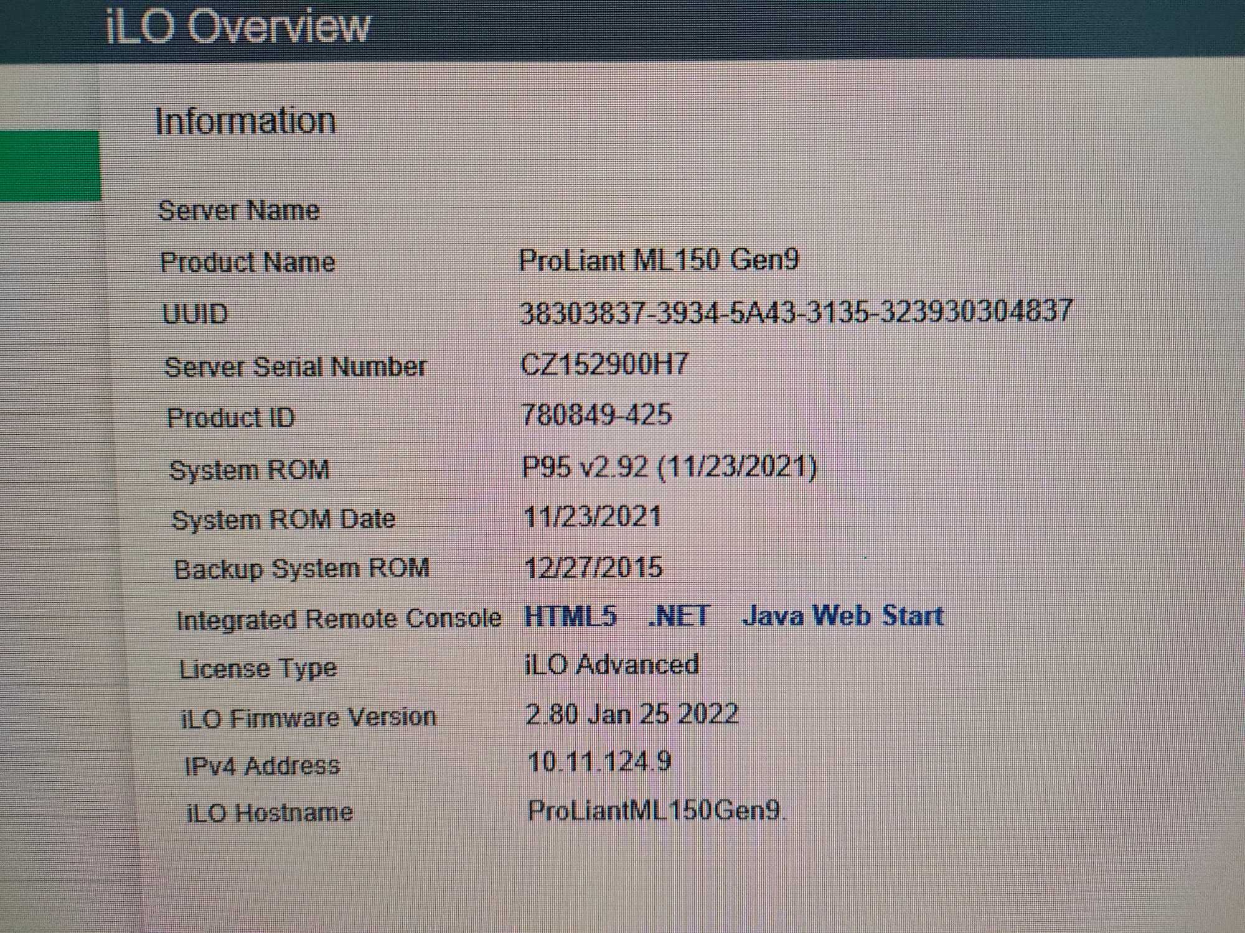This screenshot has height=933, width=1245.
Task: Click the 'UUID' label
Action: [x=195, y=313]
